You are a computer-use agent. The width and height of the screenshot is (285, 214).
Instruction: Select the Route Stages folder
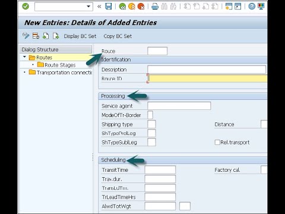point(56,65)
